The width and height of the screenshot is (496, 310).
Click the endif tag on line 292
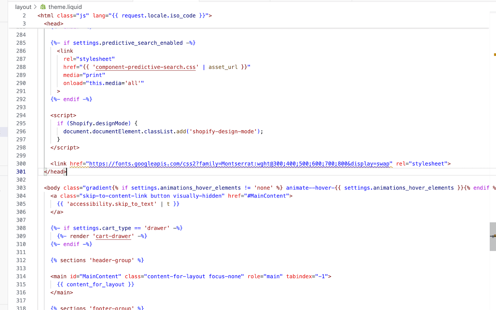tap(72, 99)
